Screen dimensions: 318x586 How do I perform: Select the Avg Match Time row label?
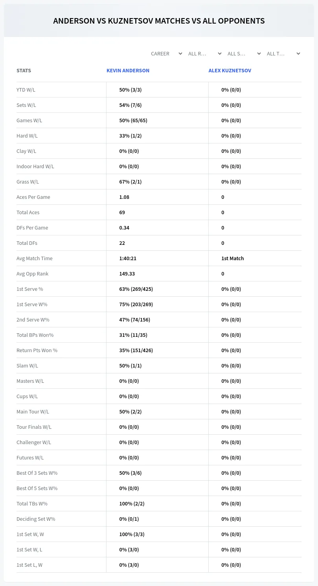[35, 258]
